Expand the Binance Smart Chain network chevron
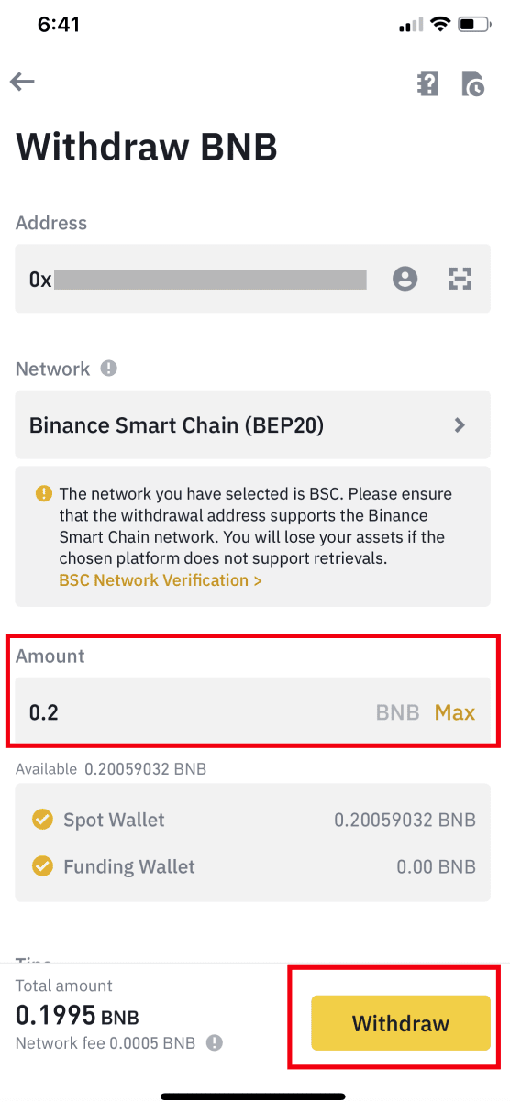 (460, 425)
